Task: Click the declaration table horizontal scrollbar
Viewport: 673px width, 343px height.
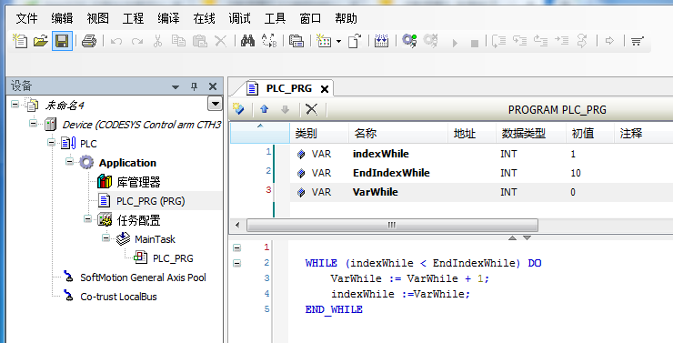Action: pos(392,226)
